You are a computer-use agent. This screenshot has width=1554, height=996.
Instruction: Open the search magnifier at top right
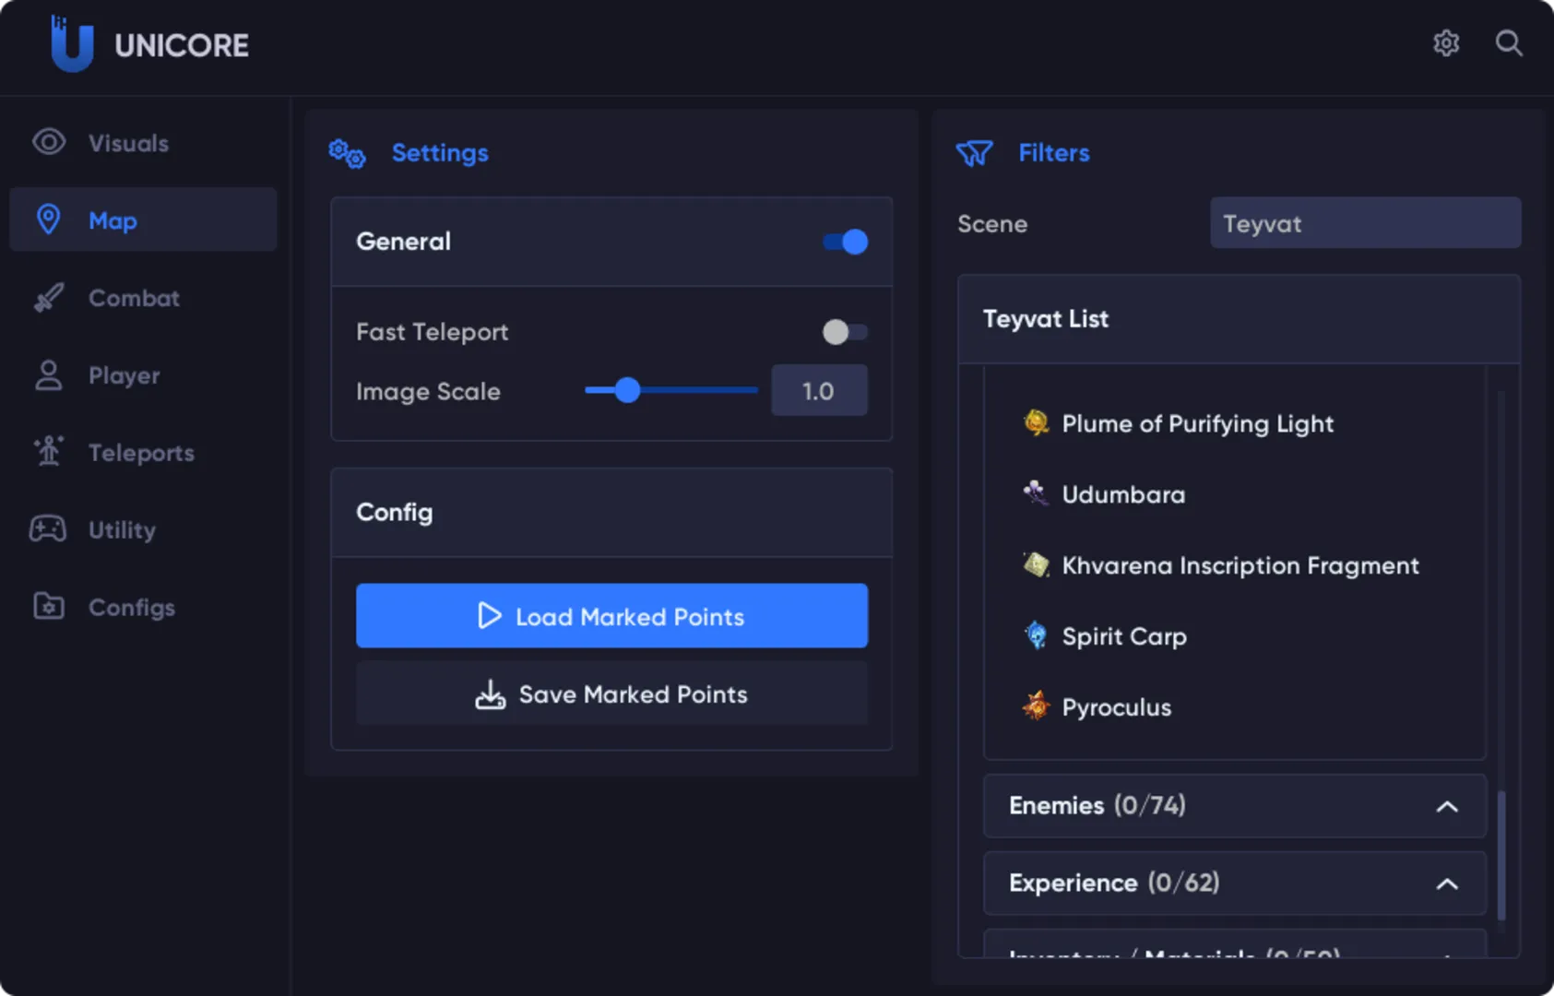[1509, 42]
